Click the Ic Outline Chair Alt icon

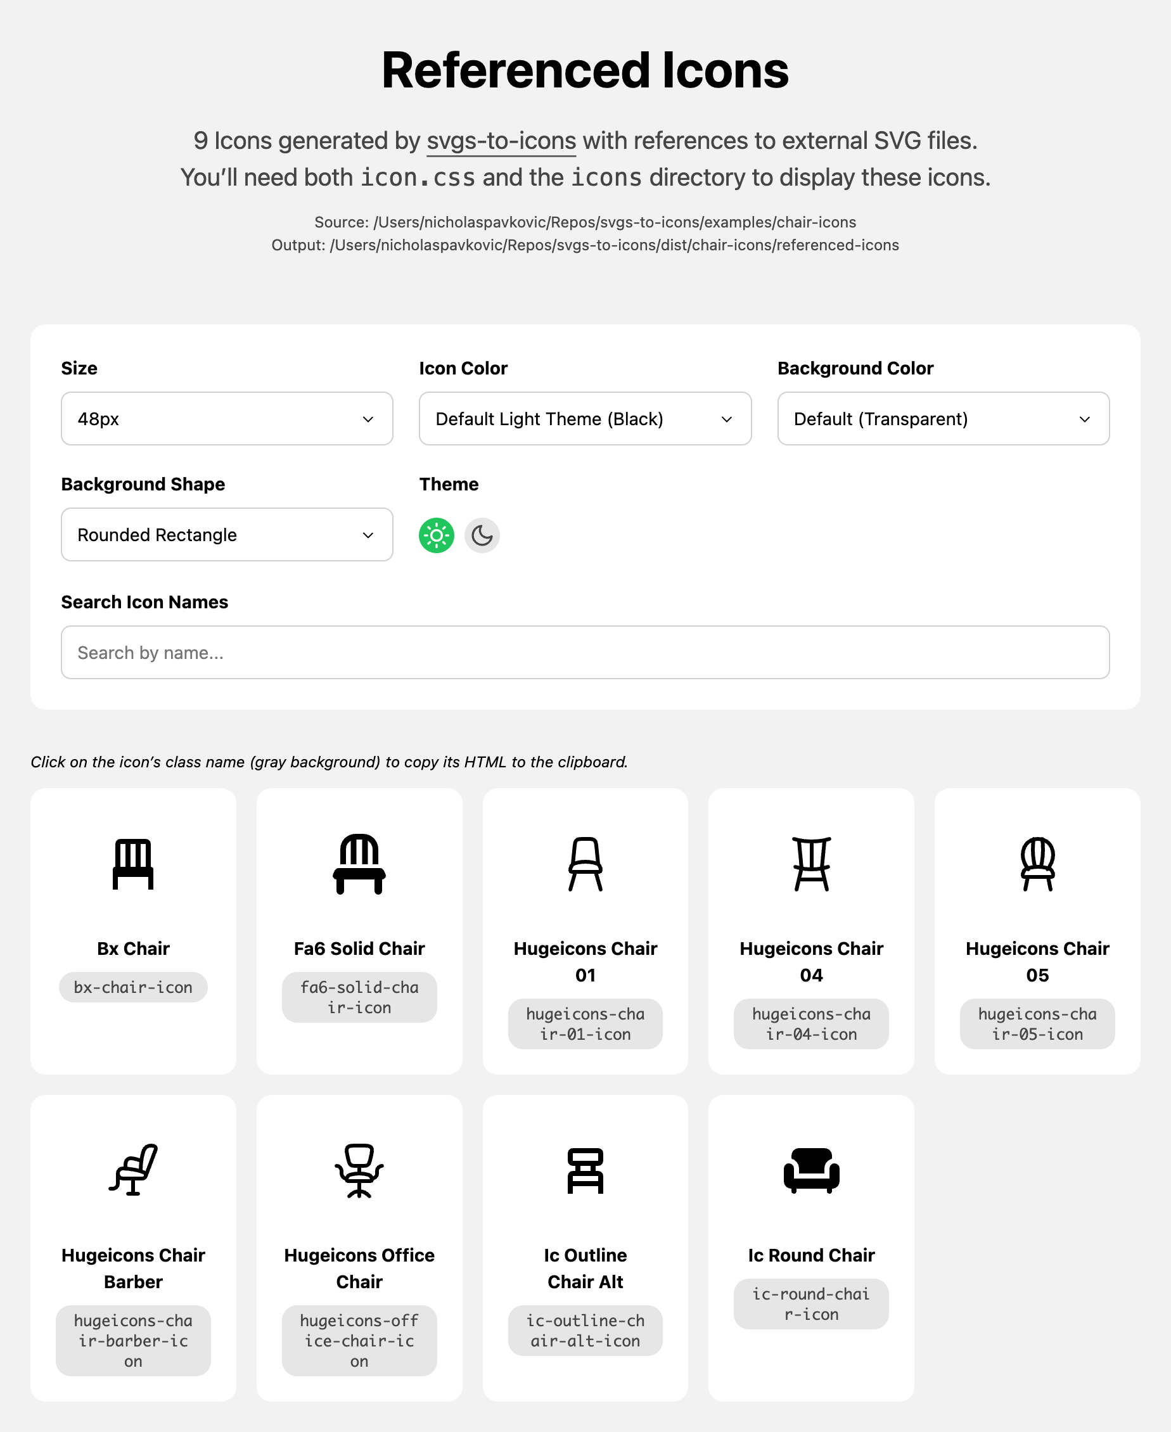click(585, 1172)
